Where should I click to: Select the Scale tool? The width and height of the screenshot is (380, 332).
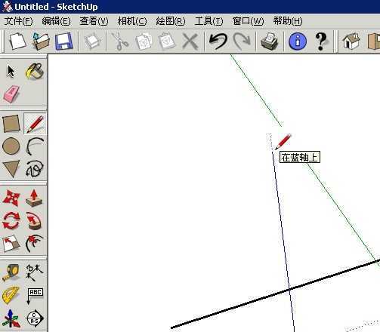click(11, 243)
